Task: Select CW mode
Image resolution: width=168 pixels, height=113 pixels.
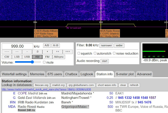Action: coord(7,57)
